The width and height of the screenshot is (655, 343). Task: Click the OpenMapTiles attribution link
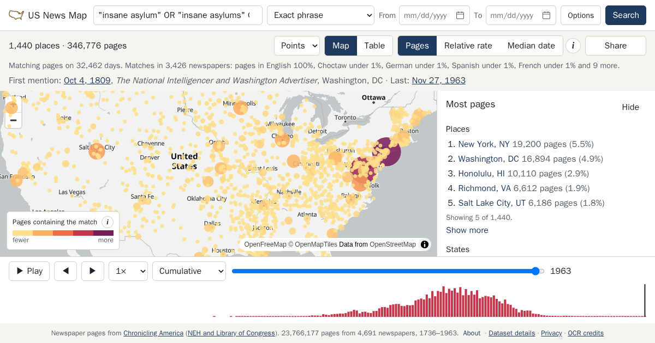pyautogui.click(x=316, y=244)
